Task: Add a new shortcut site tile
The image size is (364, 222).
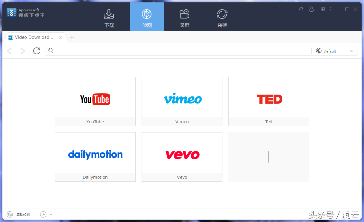Action: (269, 157)
